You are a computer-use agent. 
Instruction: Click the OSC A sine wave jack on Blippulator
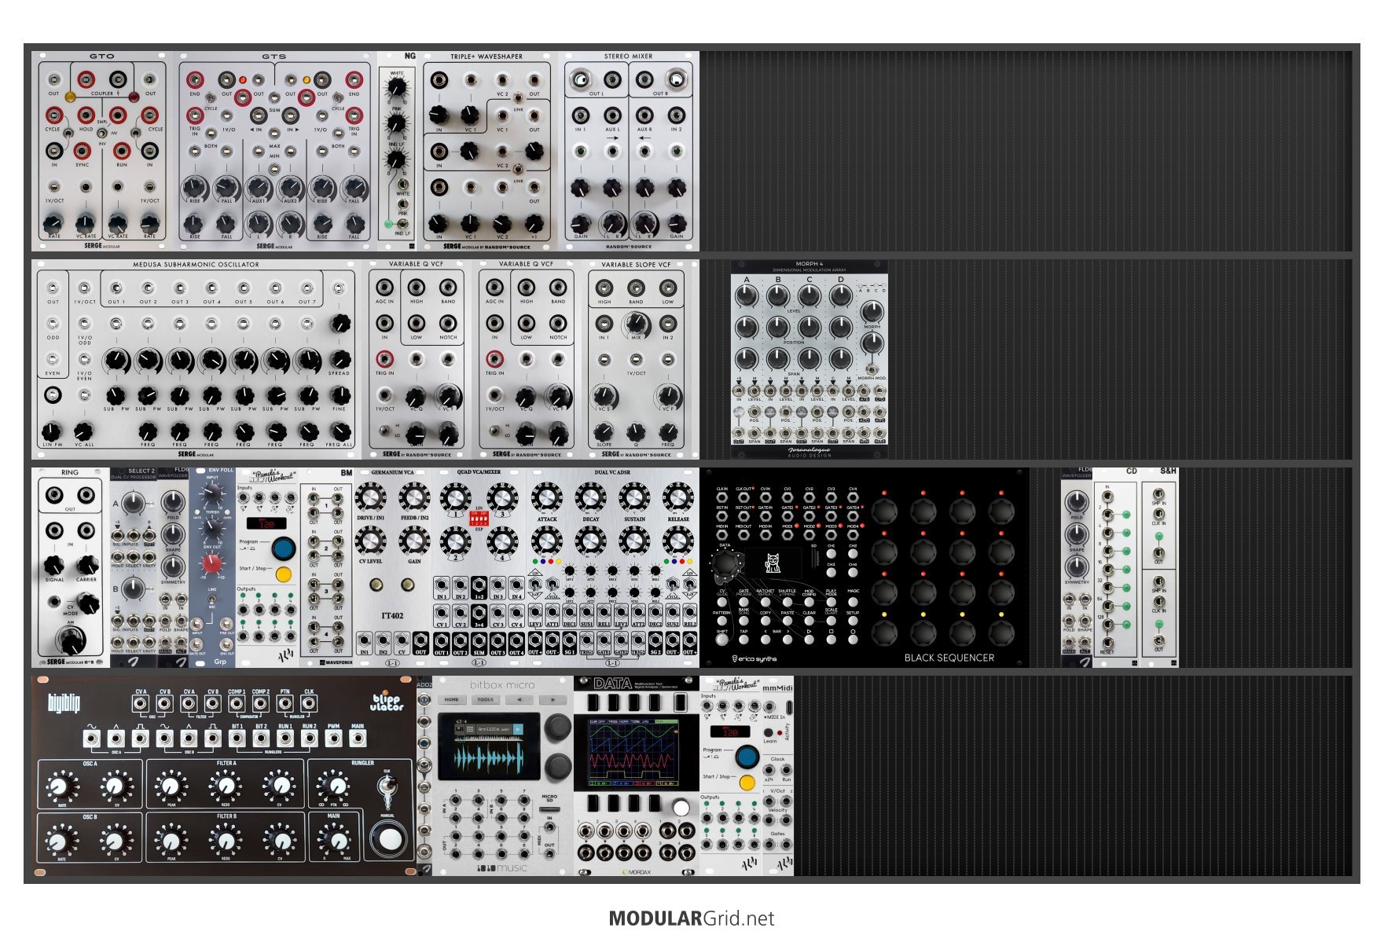(93, 738)
